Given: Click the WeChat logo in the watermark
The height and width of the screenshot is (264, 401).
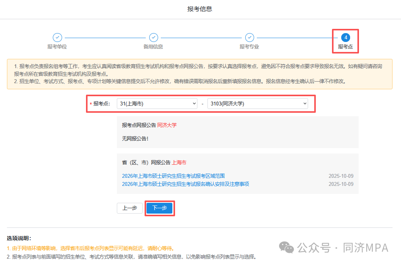Looking at the screenshot, I should pyautogui.click(x=286, y=247).
